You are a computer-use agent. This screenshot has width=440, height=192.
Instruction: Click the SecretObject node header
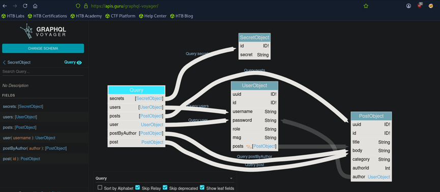[254, 37]
